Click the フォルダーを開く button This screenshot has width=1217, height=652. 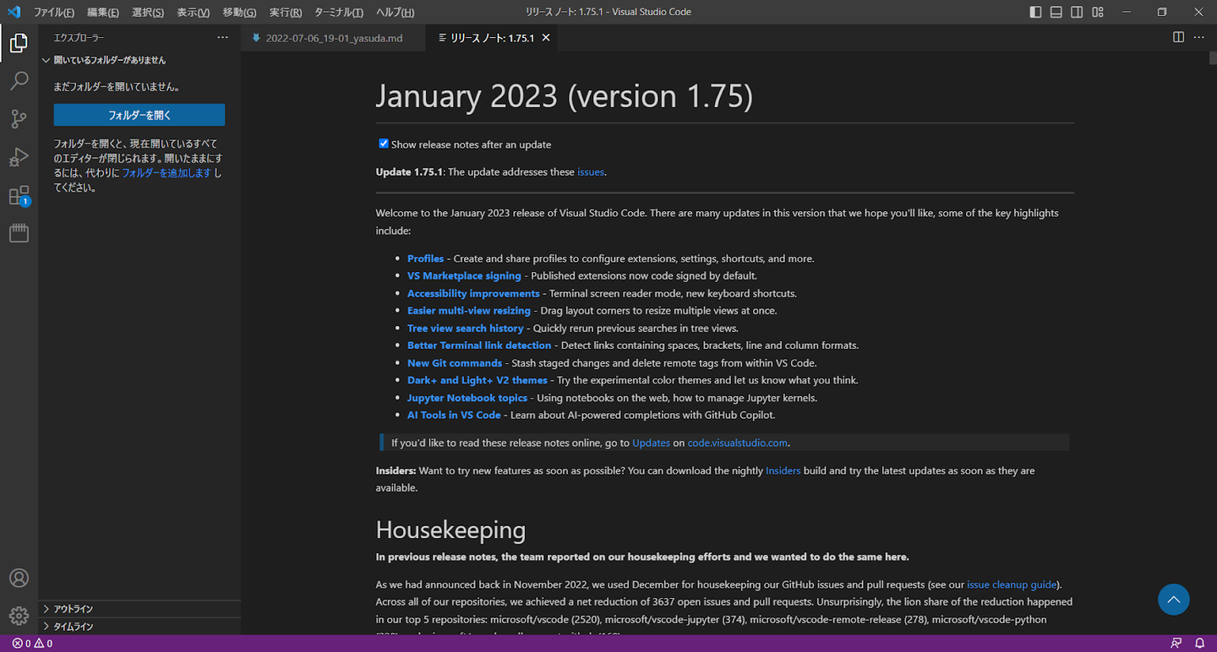click(139, 115)
